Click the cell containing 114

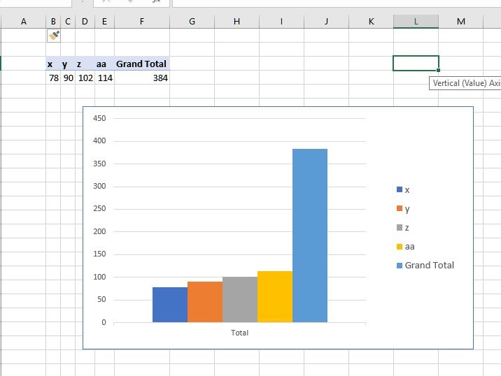pyautogui.click(x=104, y=78)
